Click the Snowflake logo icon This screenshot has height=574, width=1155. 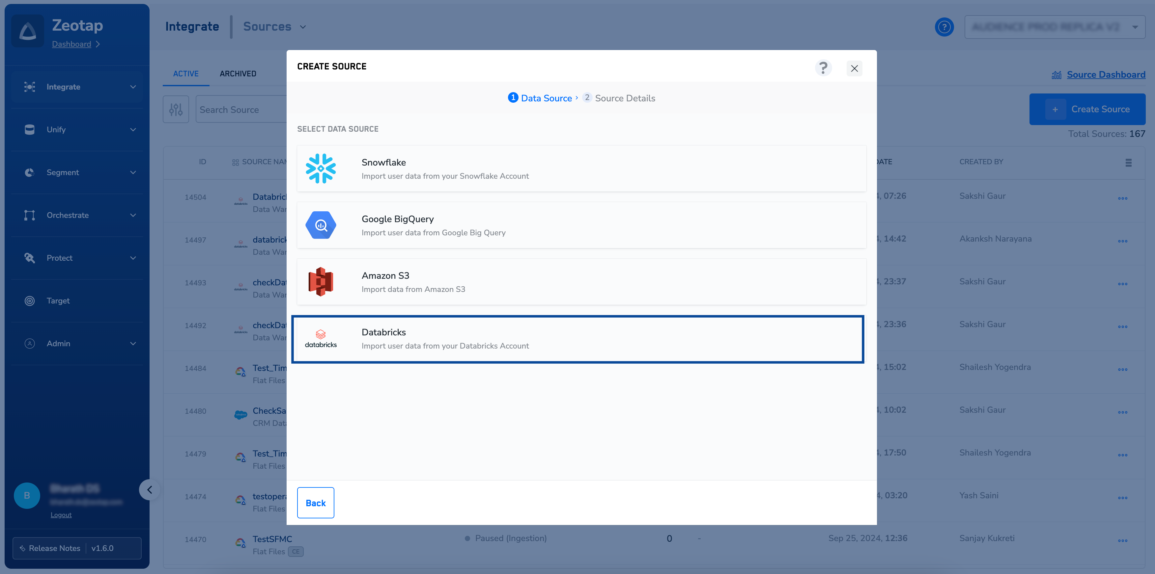pyautogui.click(x=321, y=169)
